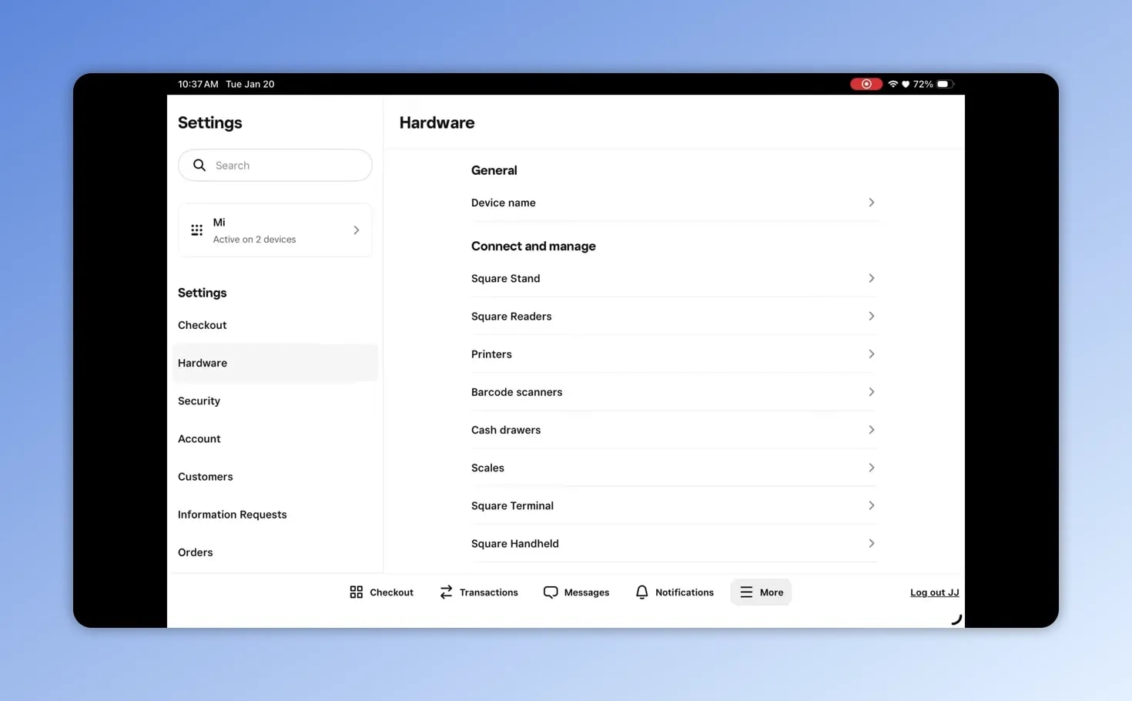Click the Barcode scanners label
1132x701 pixels.
coord(517,391)
